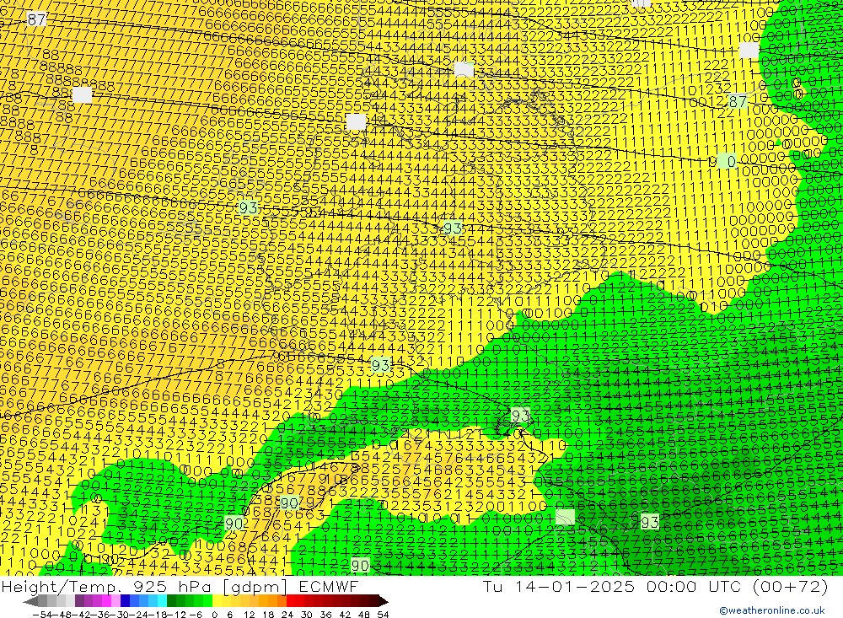Click the grey left arrow end of legend
The height and width of the screenshot is (618, 843).
click(30, 601)
